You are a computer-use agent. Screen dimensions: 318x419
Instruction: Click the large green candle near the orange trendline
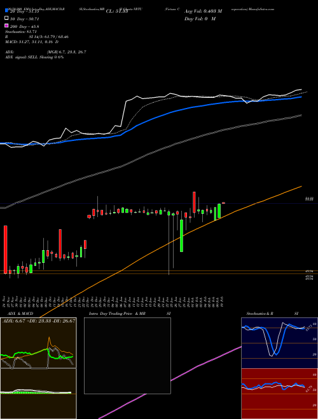(181, 236)
